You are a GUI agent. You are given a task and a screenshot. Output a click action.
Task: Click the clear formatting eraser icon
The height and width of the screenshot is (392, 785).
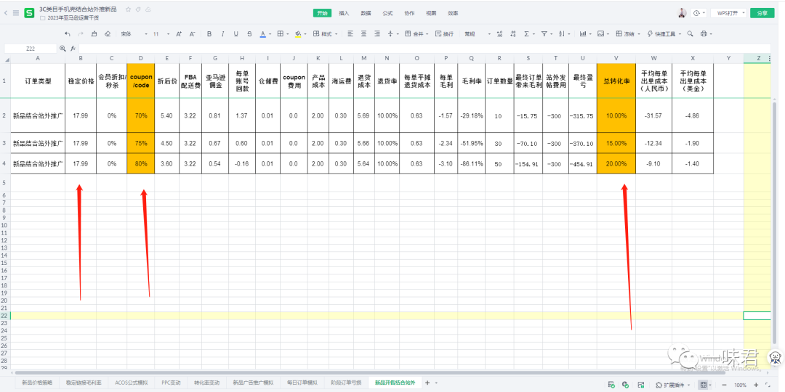pyautogui.click(x=108, y=34)
